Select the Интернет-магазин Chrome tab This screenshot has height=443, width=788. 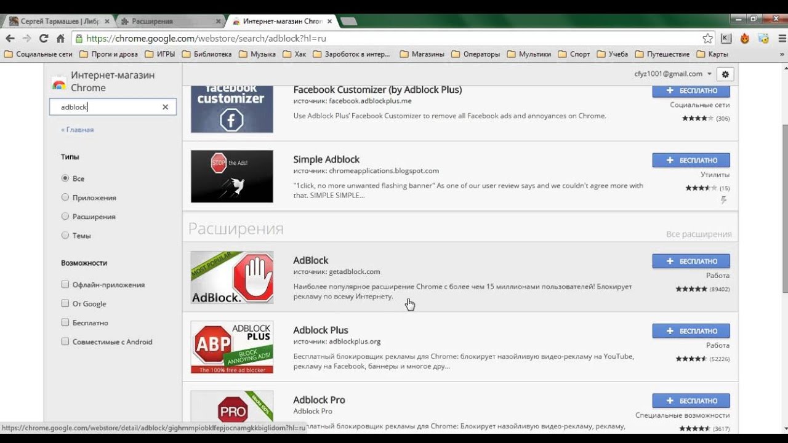coord(282,21)
